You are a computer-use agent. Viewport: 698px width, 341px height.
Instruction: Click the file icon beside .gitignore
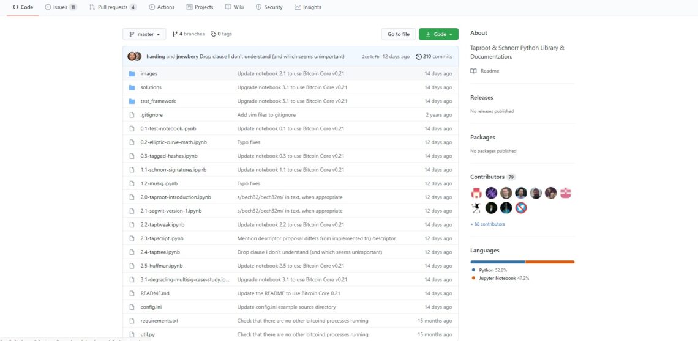pyautogui.click(x=132, y=115)
